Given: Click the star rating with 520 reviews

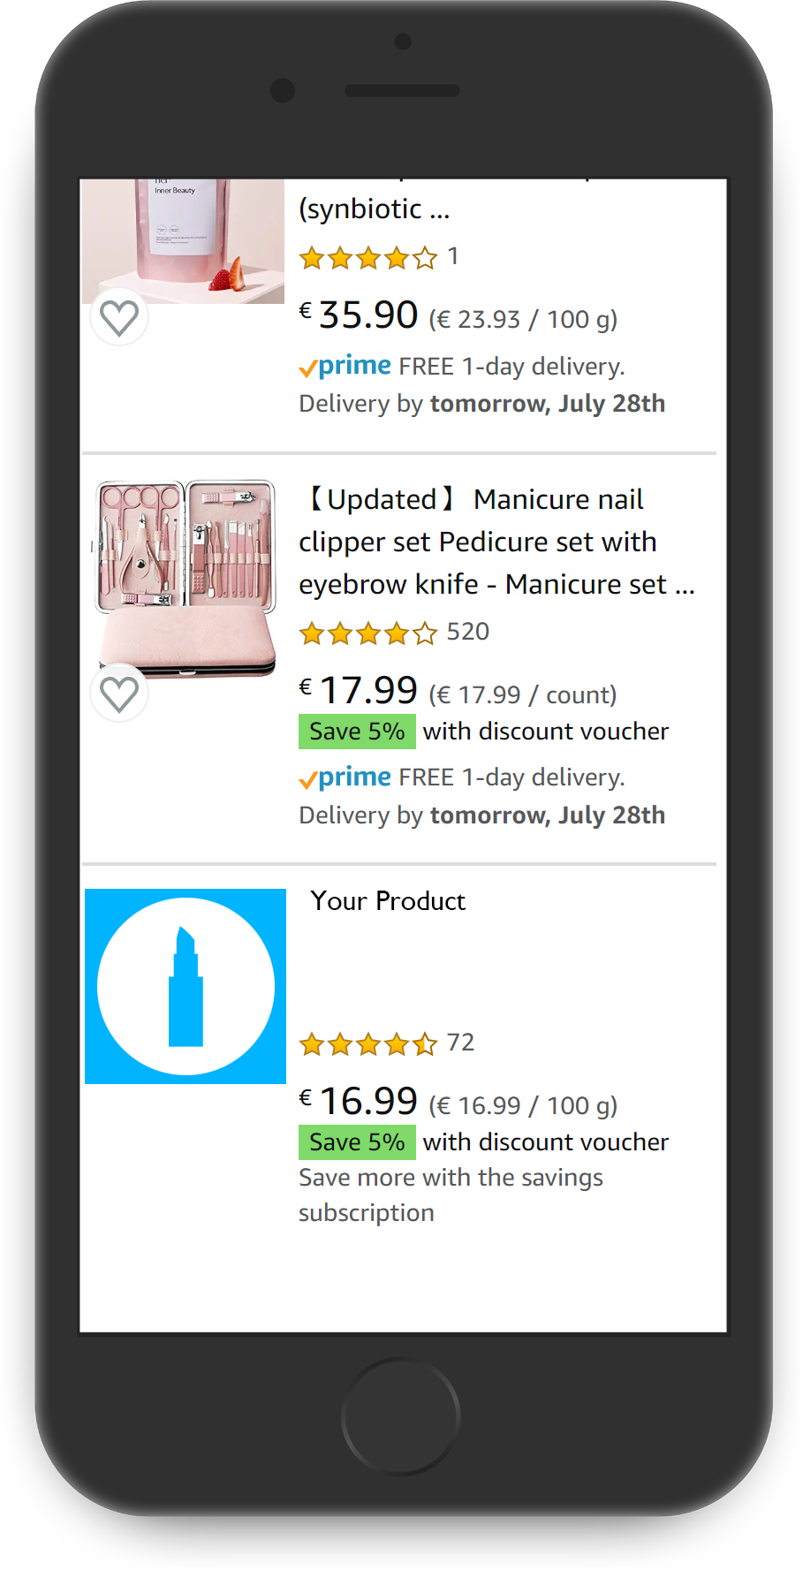Looking at the screenshot, I should point(368,633).
